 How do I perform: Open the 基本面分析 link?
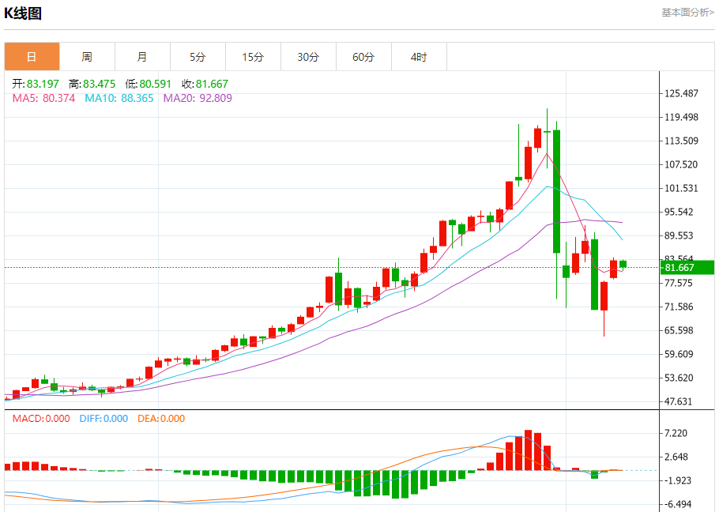tap(687, 13)
